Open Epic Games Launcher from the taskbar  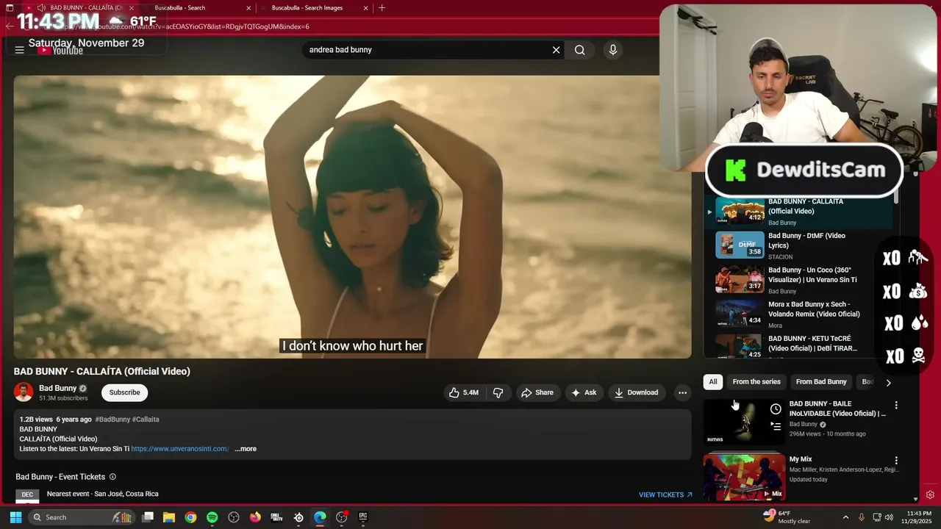pyautogui.click(x=363, y=517)
